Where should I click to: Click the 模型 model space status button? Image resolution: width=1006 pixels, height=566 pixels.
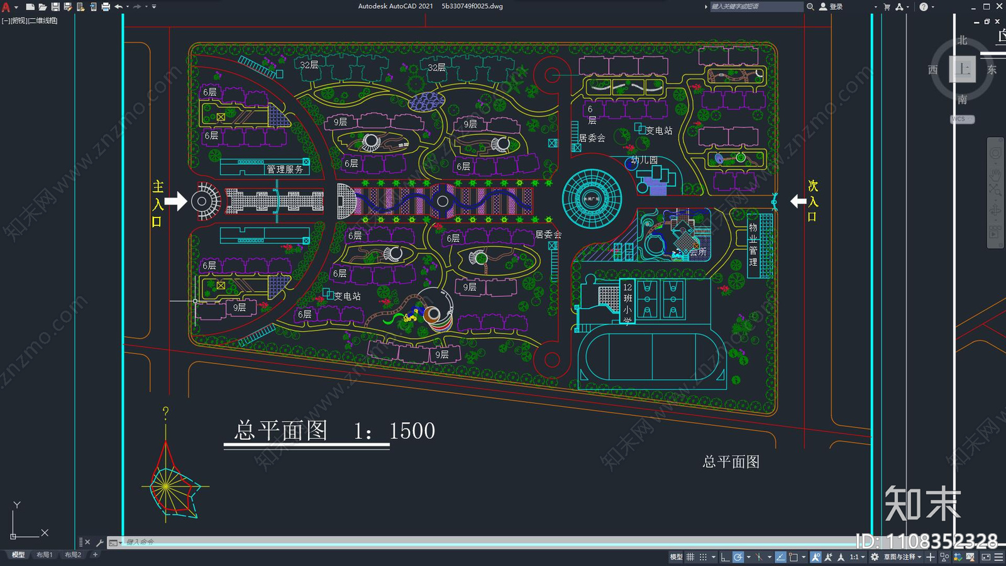(676, 557)
